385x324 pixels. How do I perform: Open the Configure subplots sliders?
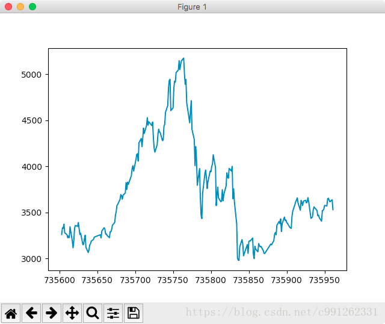(113, 313)
